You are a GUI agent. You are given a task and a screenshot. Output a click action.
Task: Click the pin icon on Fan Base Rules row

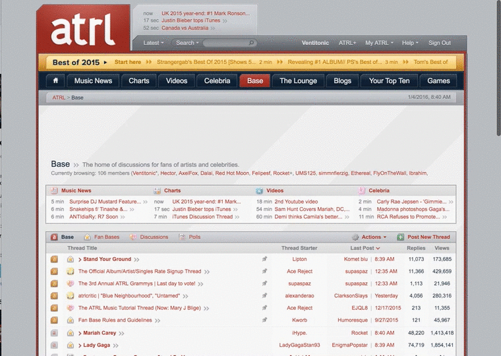264,320
